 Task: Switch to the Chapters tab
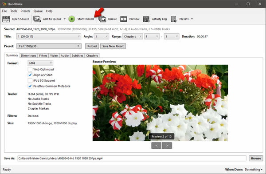pyautogui.click(x=92, y=55)
